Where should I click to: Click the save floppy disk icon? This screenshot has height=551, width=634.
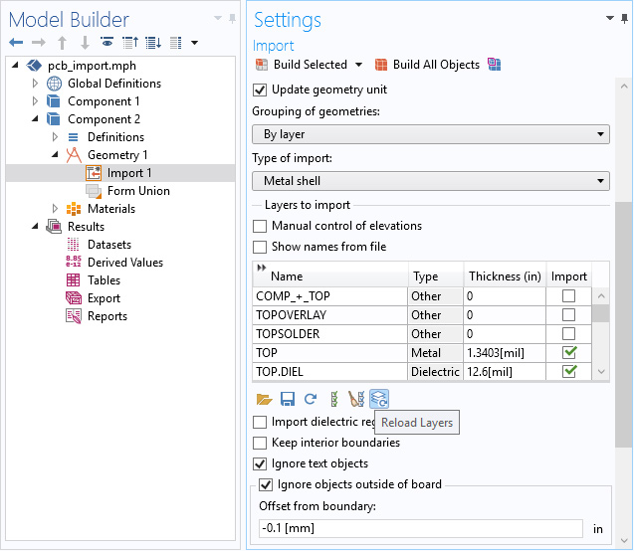coord(287,399)
